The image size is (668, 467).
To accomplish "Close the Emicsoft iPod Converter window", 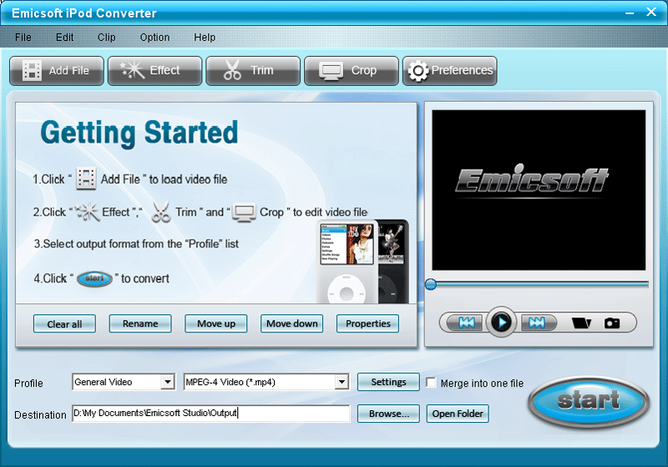I will click(x=651, y=12).
